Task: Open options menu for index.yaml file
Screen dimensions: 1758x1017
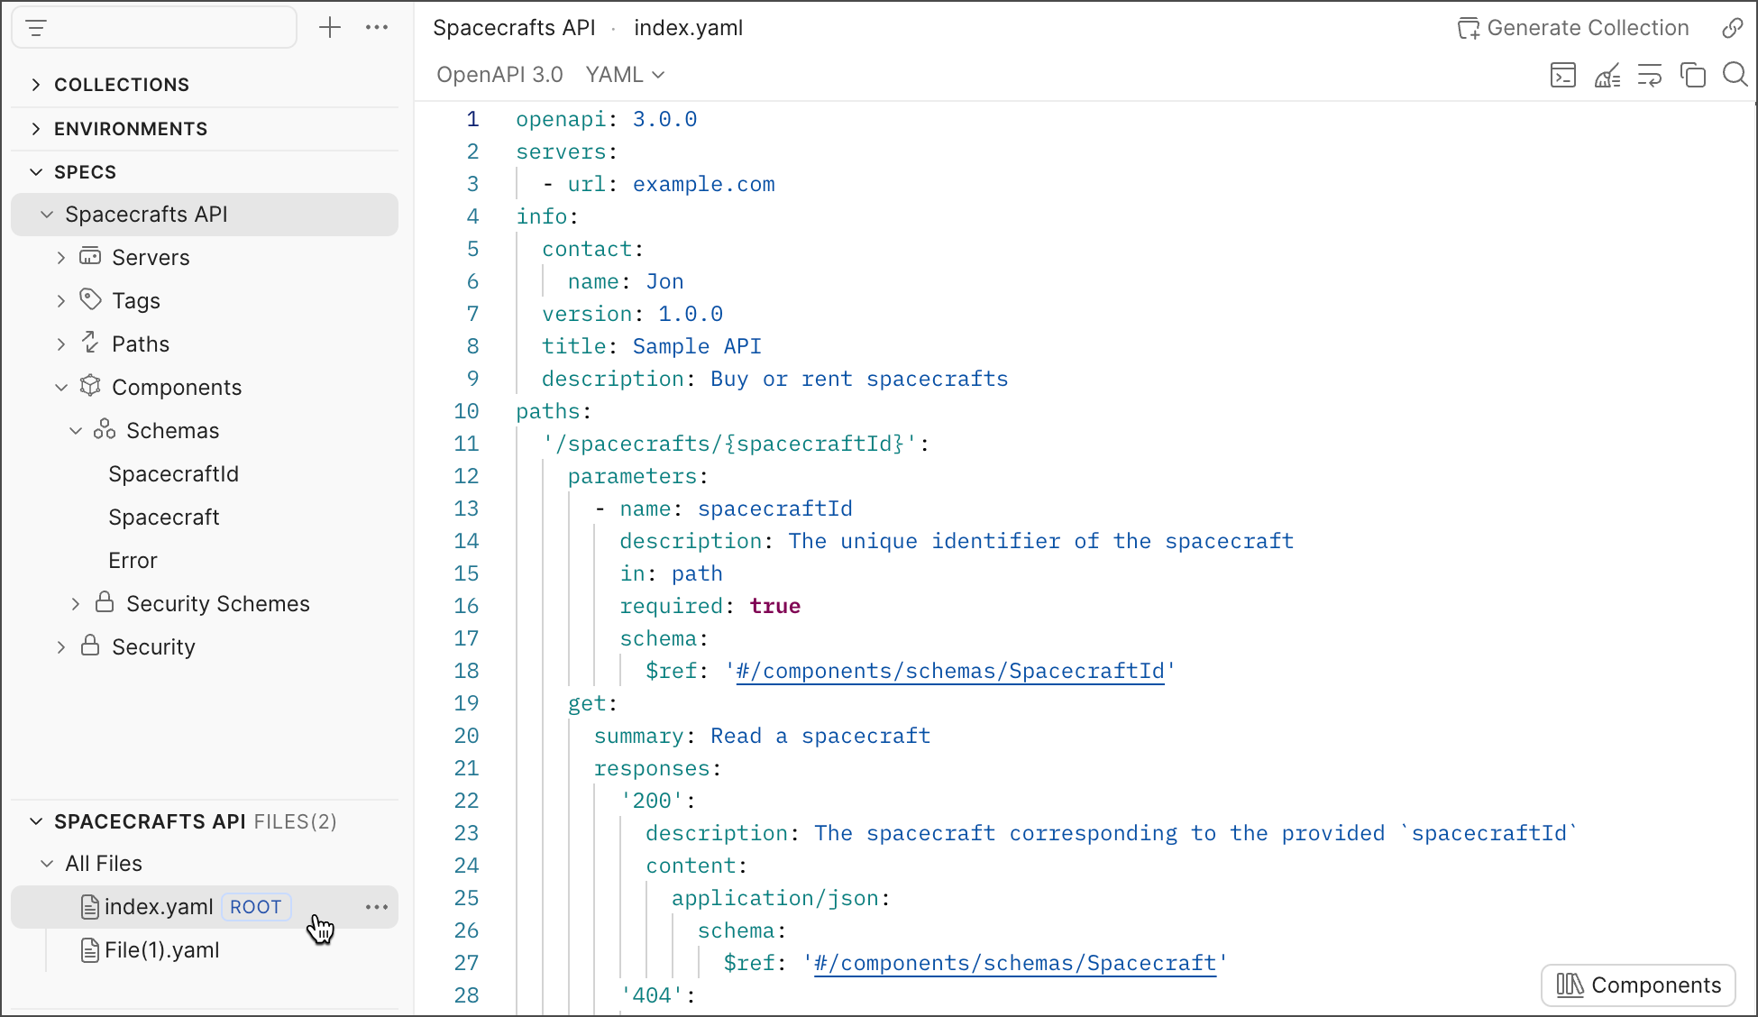Action: click(377, 907)
